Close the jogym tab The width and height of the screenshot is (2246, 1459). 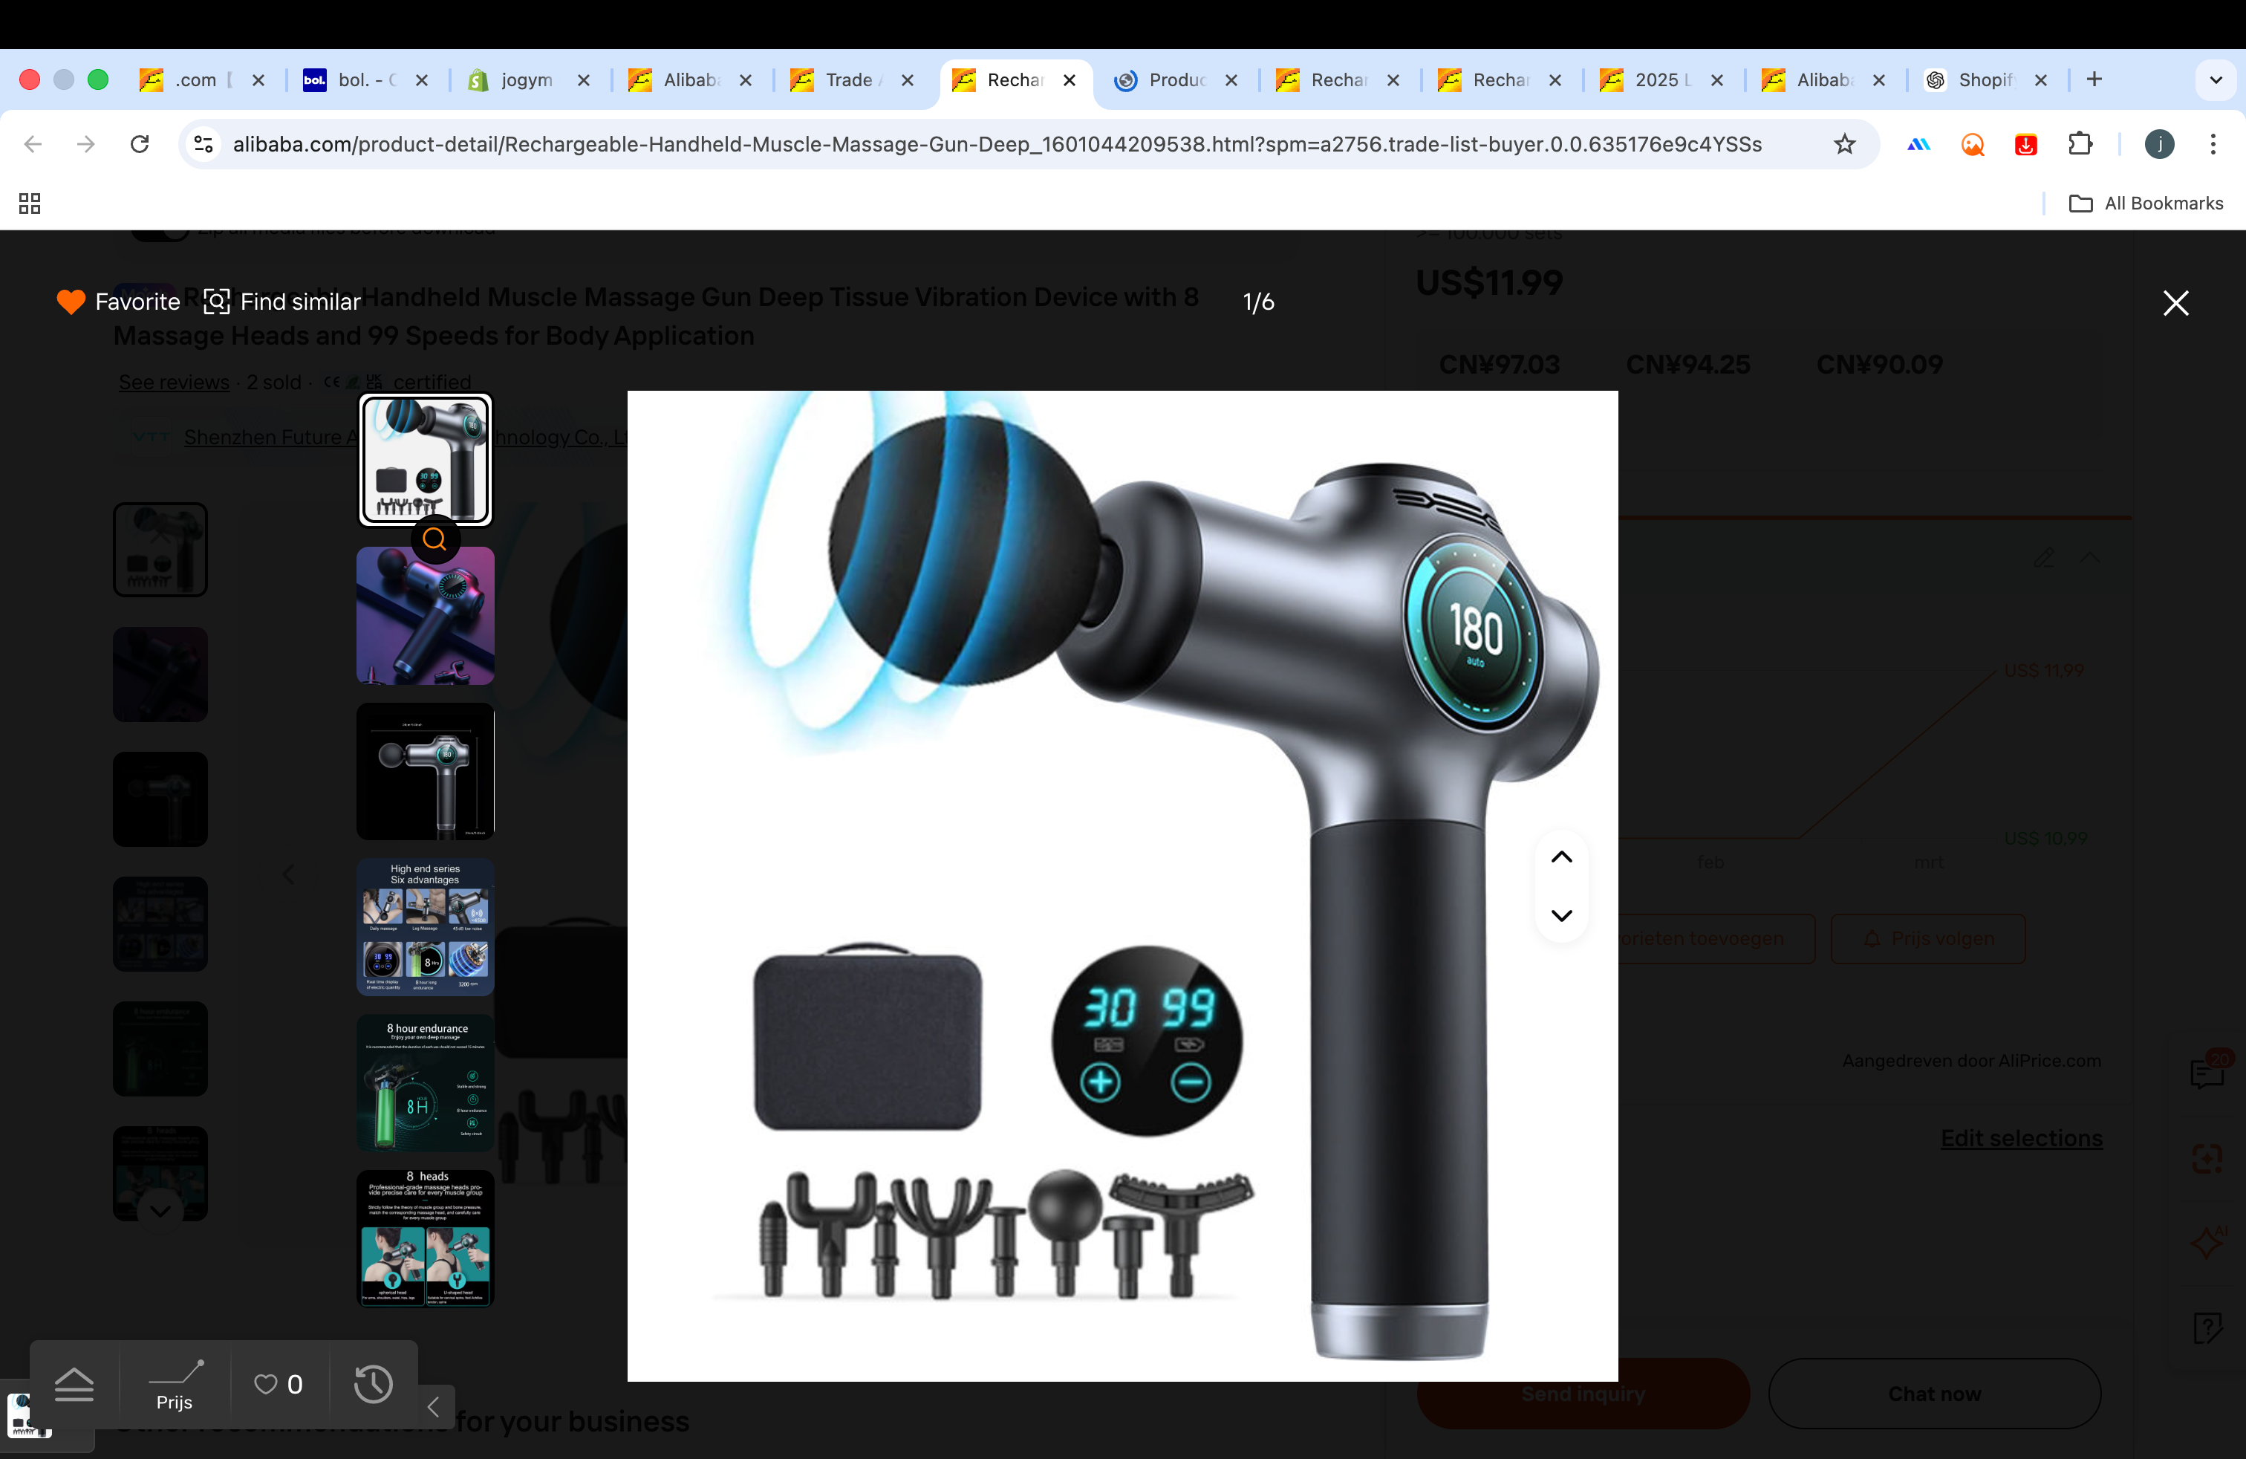pos(583,80)
